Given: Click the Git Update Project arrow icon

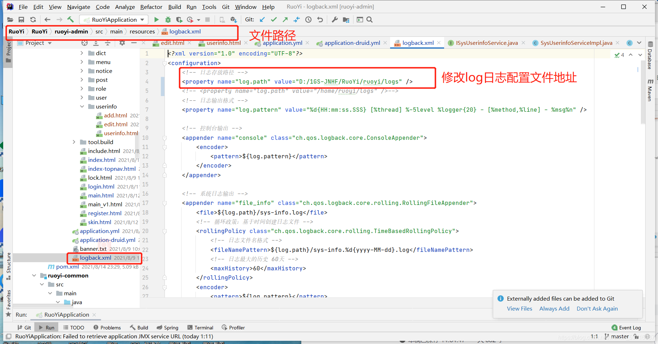Looking at the screenshot, I should click(262, 20).
